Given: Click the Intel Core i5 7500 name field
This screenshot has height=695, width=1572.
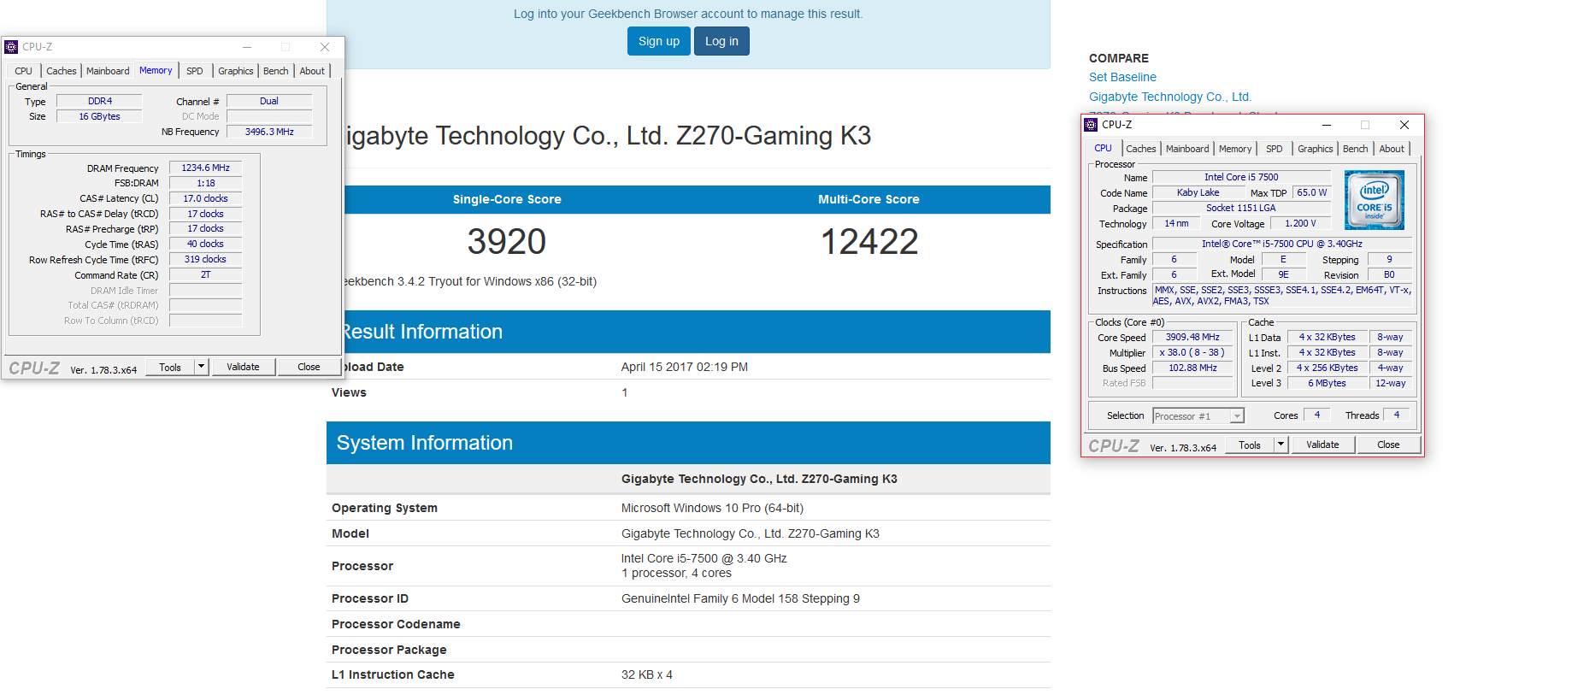Looking at the screenshot, I should (1242, 177).
